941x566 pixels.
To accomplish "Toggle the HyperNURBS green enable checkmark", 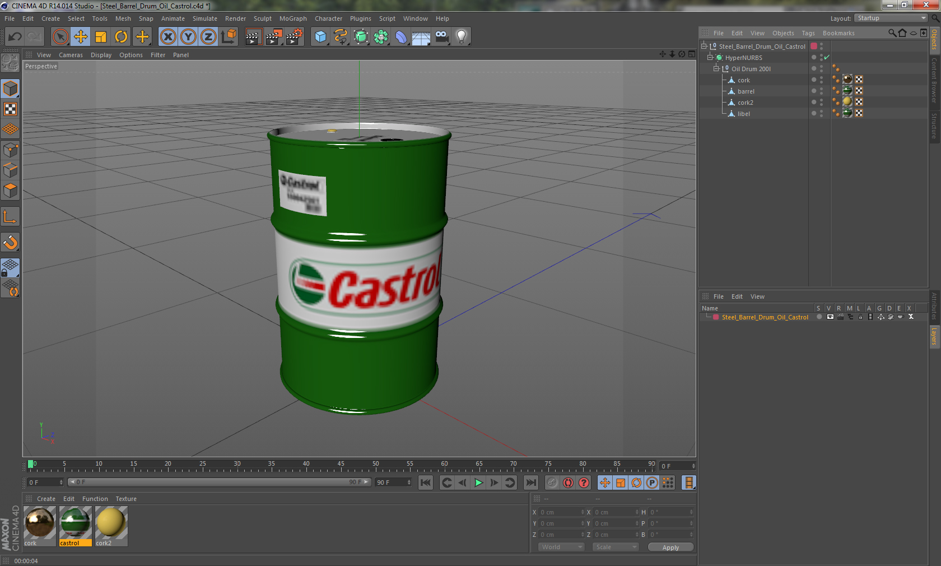I will point(827,58).
